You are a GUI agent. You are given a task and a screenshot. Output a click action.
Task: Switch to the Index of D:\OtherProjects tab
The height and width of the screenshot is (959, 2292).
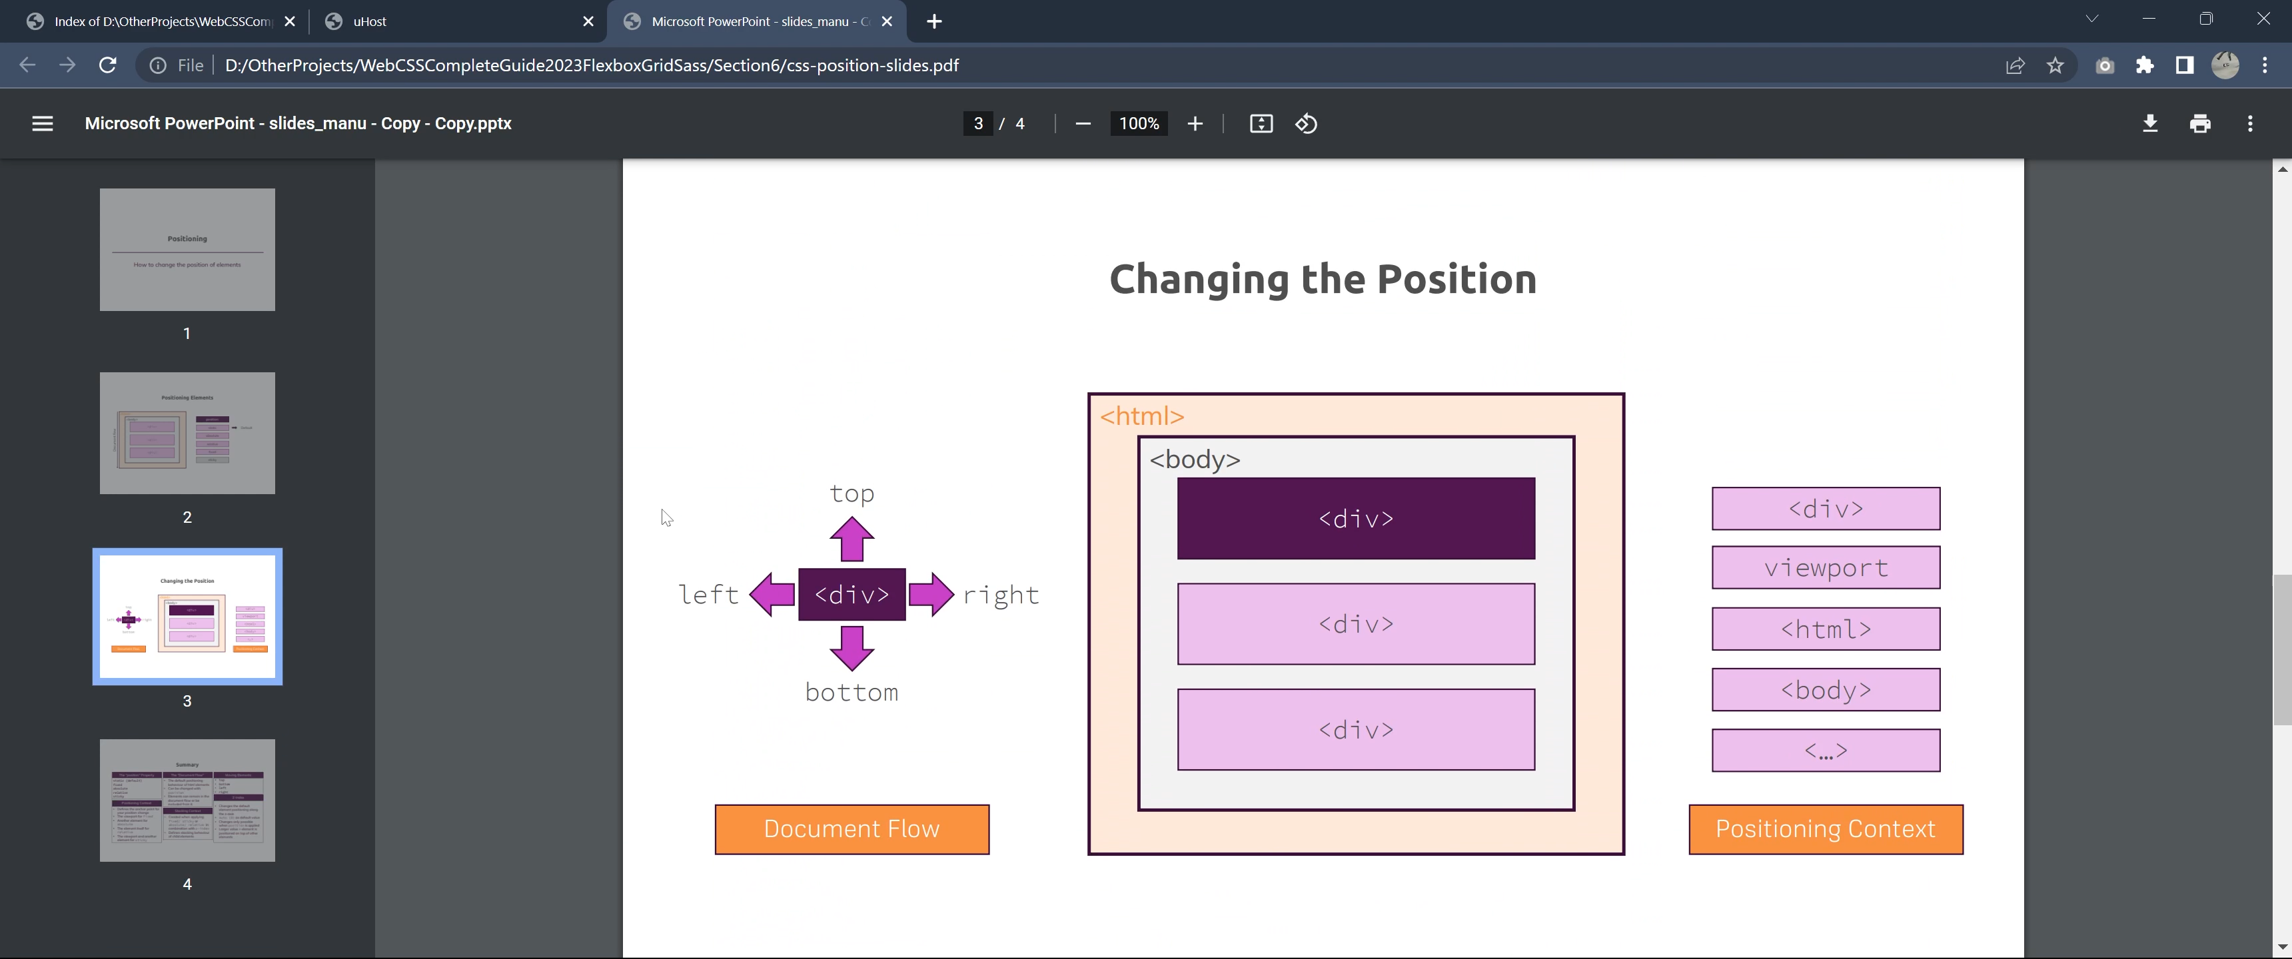163,21
